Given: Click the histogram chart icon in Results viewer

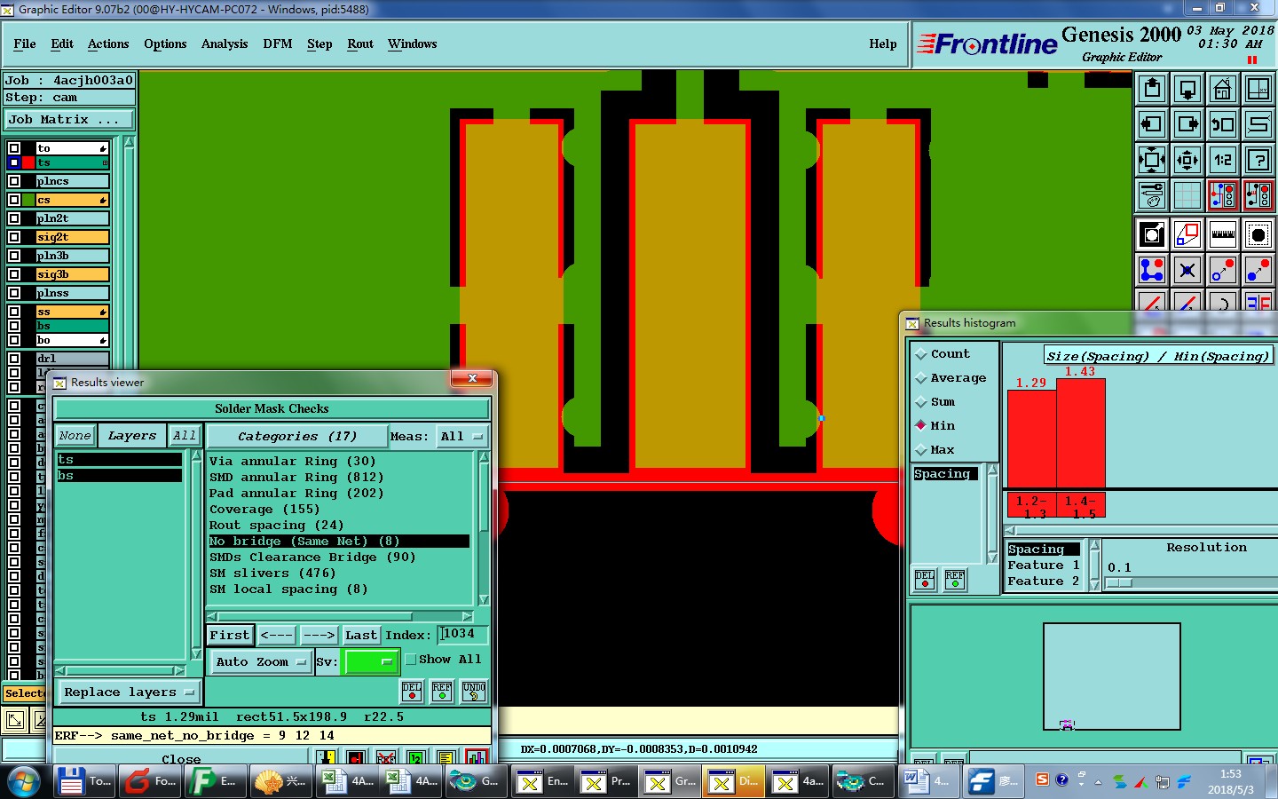Looking at the screenshot, I should click(477, 758).
